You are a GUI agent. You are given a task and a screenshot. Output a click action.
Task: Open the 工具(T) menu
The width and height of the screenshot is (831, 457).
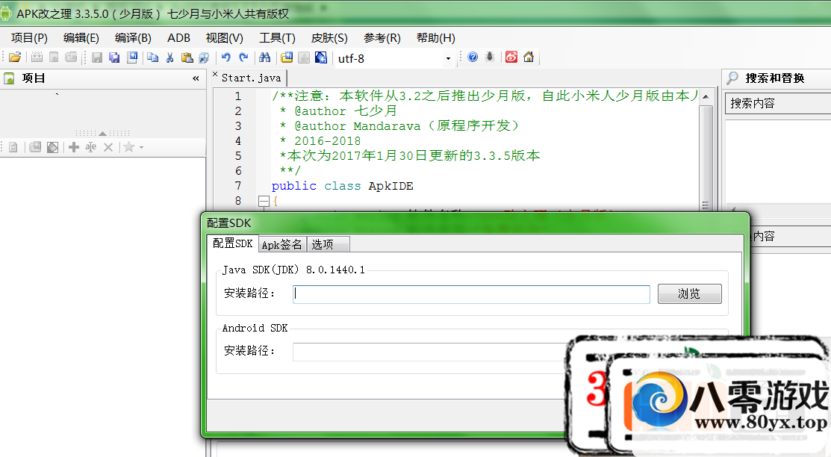277,38
